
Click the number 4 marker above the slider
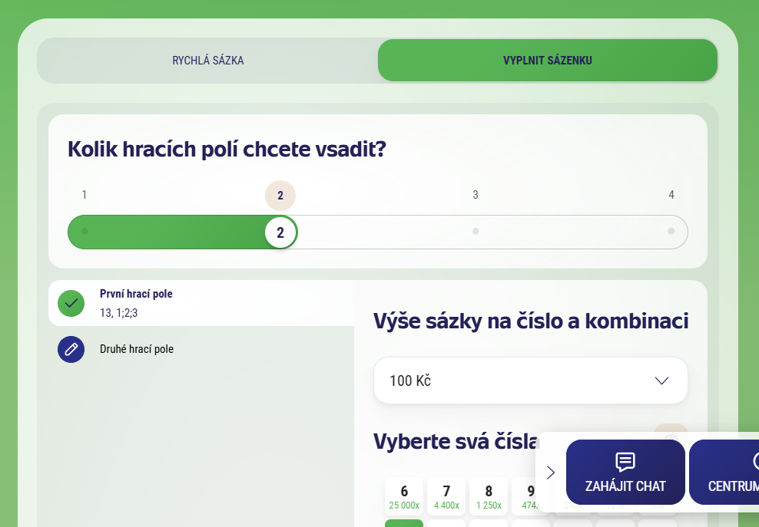671,195
